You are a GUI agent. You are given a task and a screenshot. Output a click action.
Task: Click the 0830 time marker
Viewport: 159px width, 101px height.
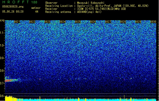153,22
